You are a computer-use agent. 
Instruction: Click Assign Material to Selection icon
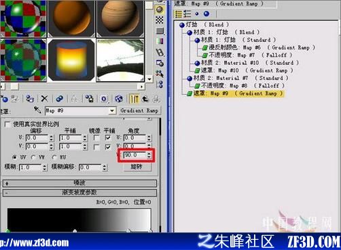pos(30,99)
